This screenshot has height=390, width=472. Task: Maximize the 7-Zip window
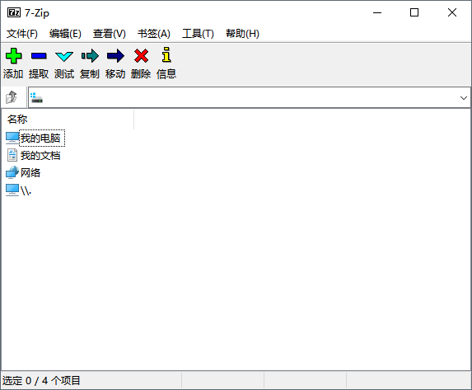[x=414, y=12]
